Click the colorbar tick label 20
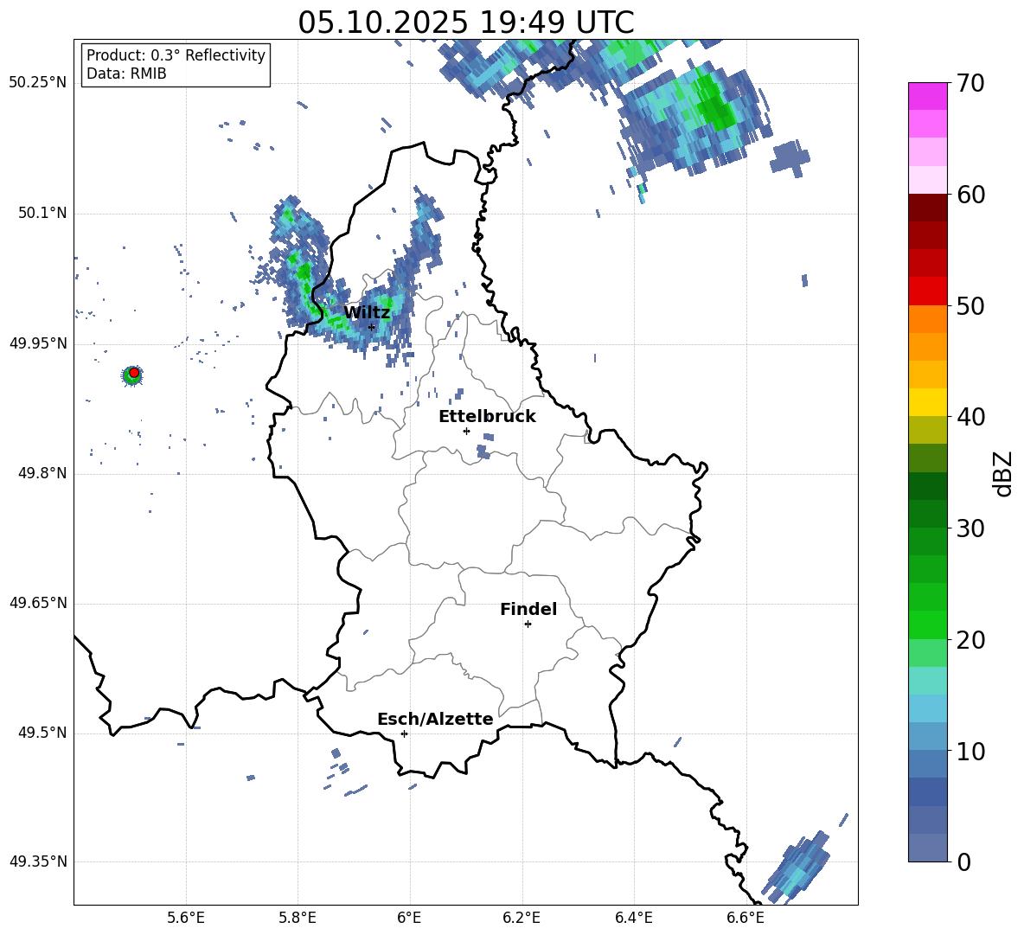Viewport: 1024px width, 935px height. (x=970, y=640)
